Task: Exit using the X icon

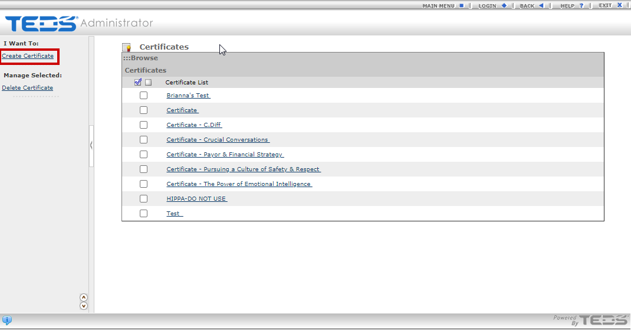Action: [x=620, y=5]
